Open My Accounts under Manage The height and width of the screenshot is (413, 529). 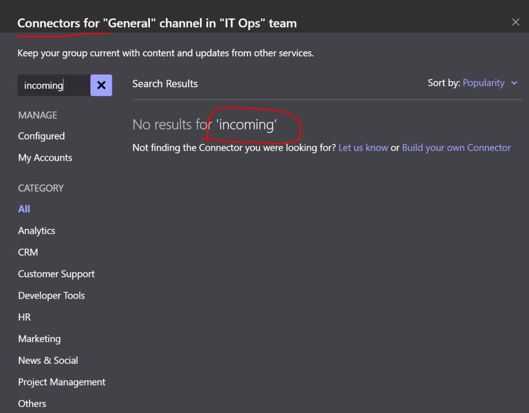coord(45,157)
